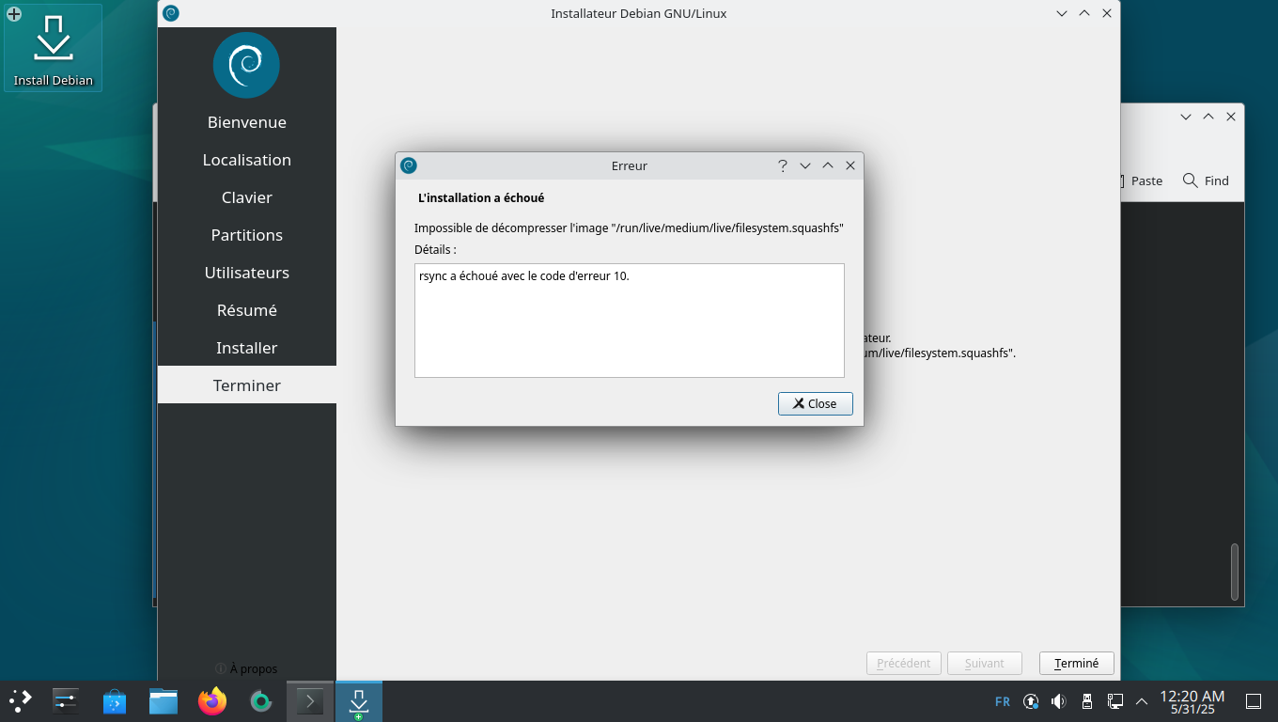Open the network connections tray icon
This screenshot has height=722, width=1278.
pyautogui.click(x=1115, y=701)
